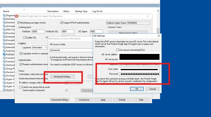211x117 pixels.
Task: Click the gear icon beside the dmwapp service
Action: click(4, 26)
